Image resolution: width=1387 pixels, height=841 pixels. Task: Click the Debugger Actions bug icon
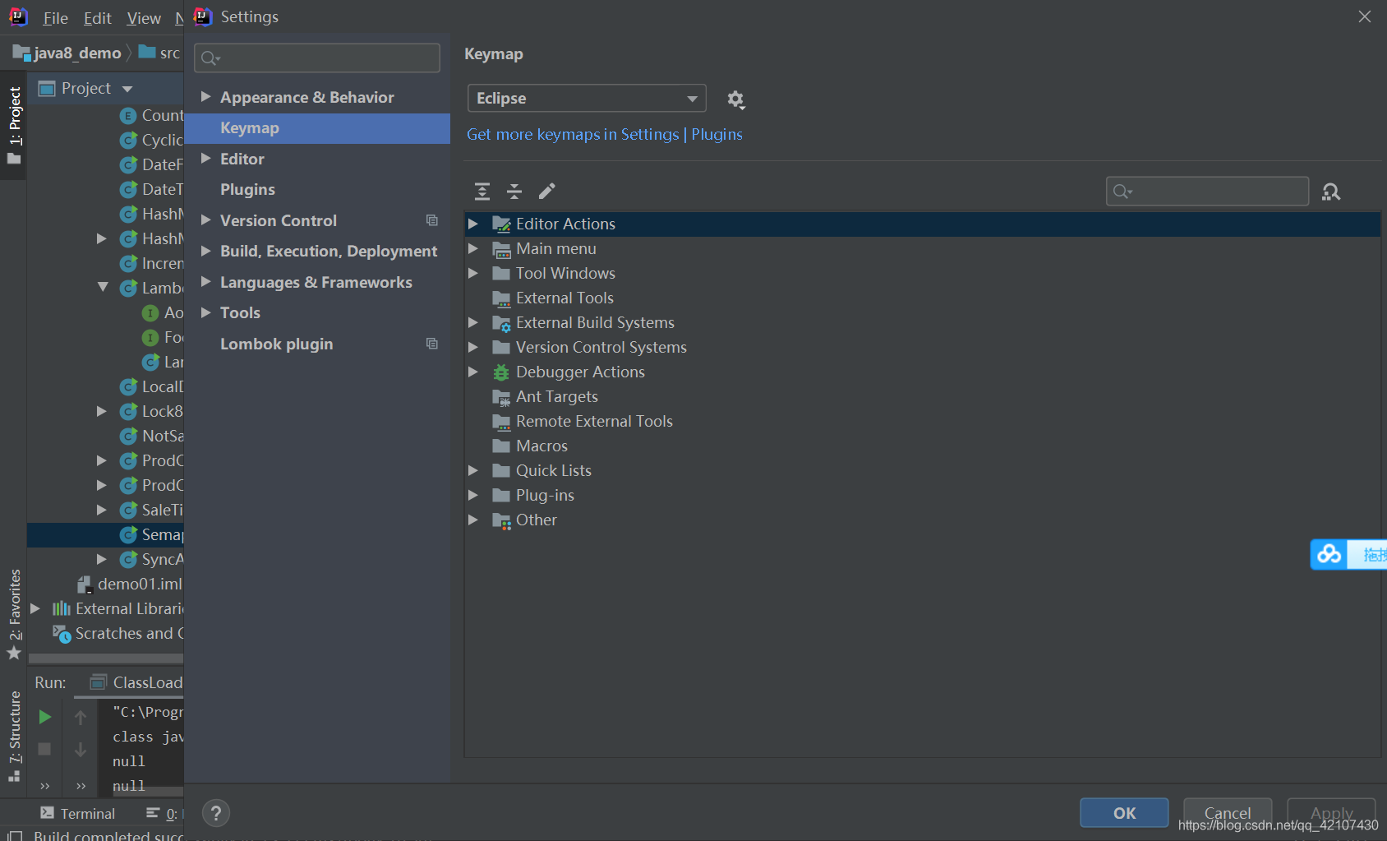click(x=501, y=372)
